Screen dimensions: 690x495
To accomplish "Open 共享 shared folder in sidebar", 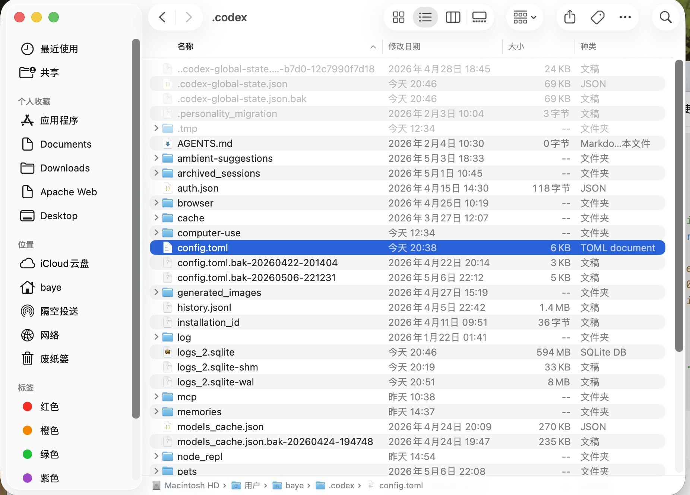I will click(x=39, y=73).
